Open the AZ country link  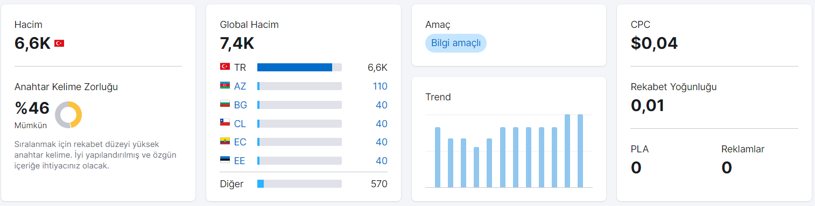pos(240,86)
